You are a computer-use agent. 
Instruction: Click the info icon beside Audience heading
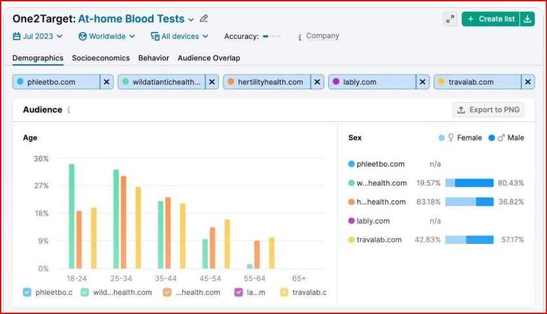pyautogui.click(x=69, y=110)
